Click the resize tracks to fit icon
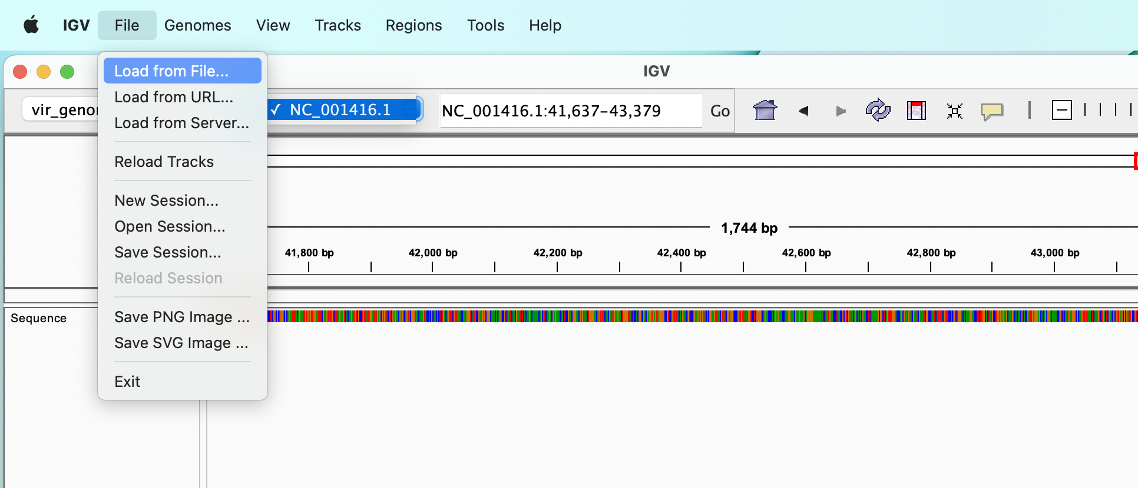 coord(955,111)
